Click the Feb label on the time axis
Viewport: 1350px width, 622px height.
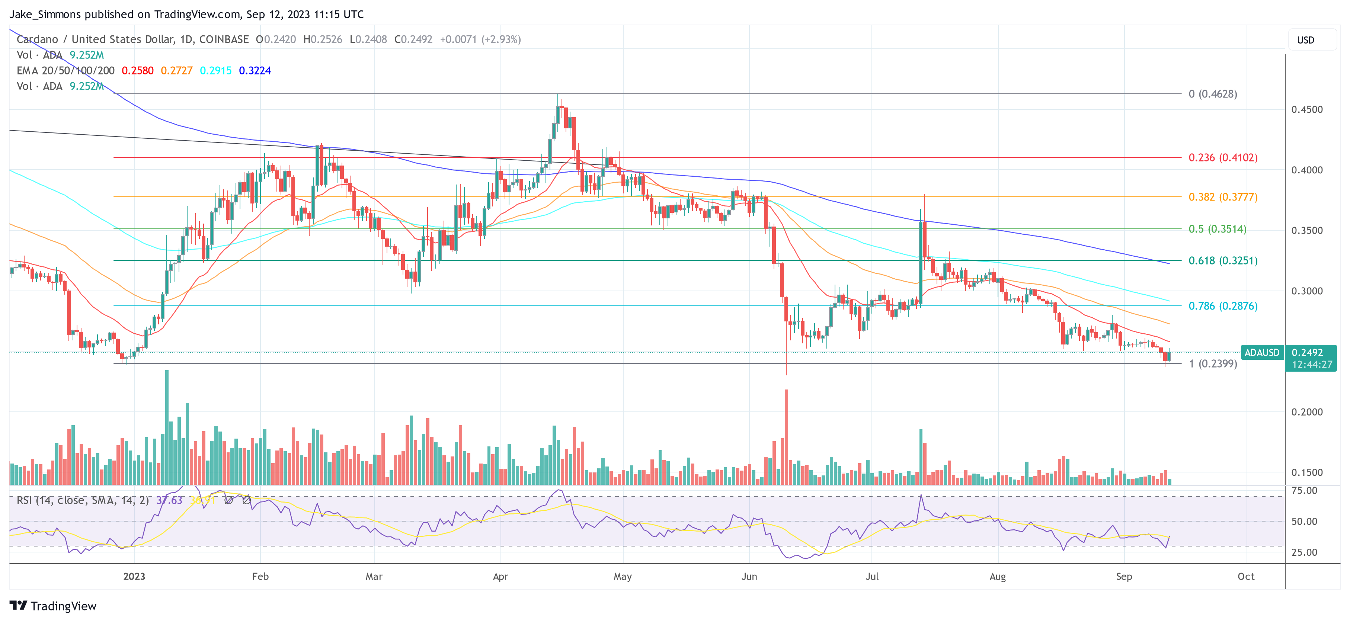(260, 576)
